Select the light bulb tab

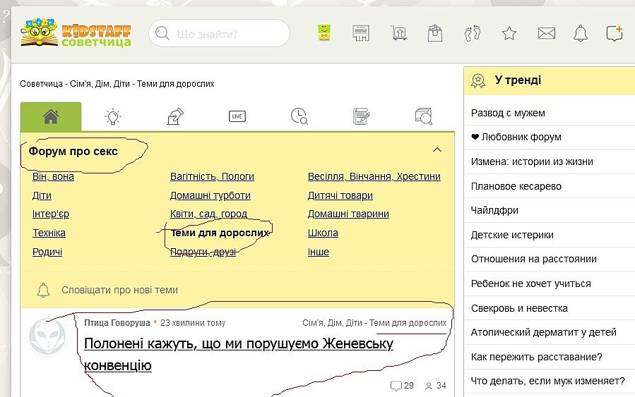[112, 117]
